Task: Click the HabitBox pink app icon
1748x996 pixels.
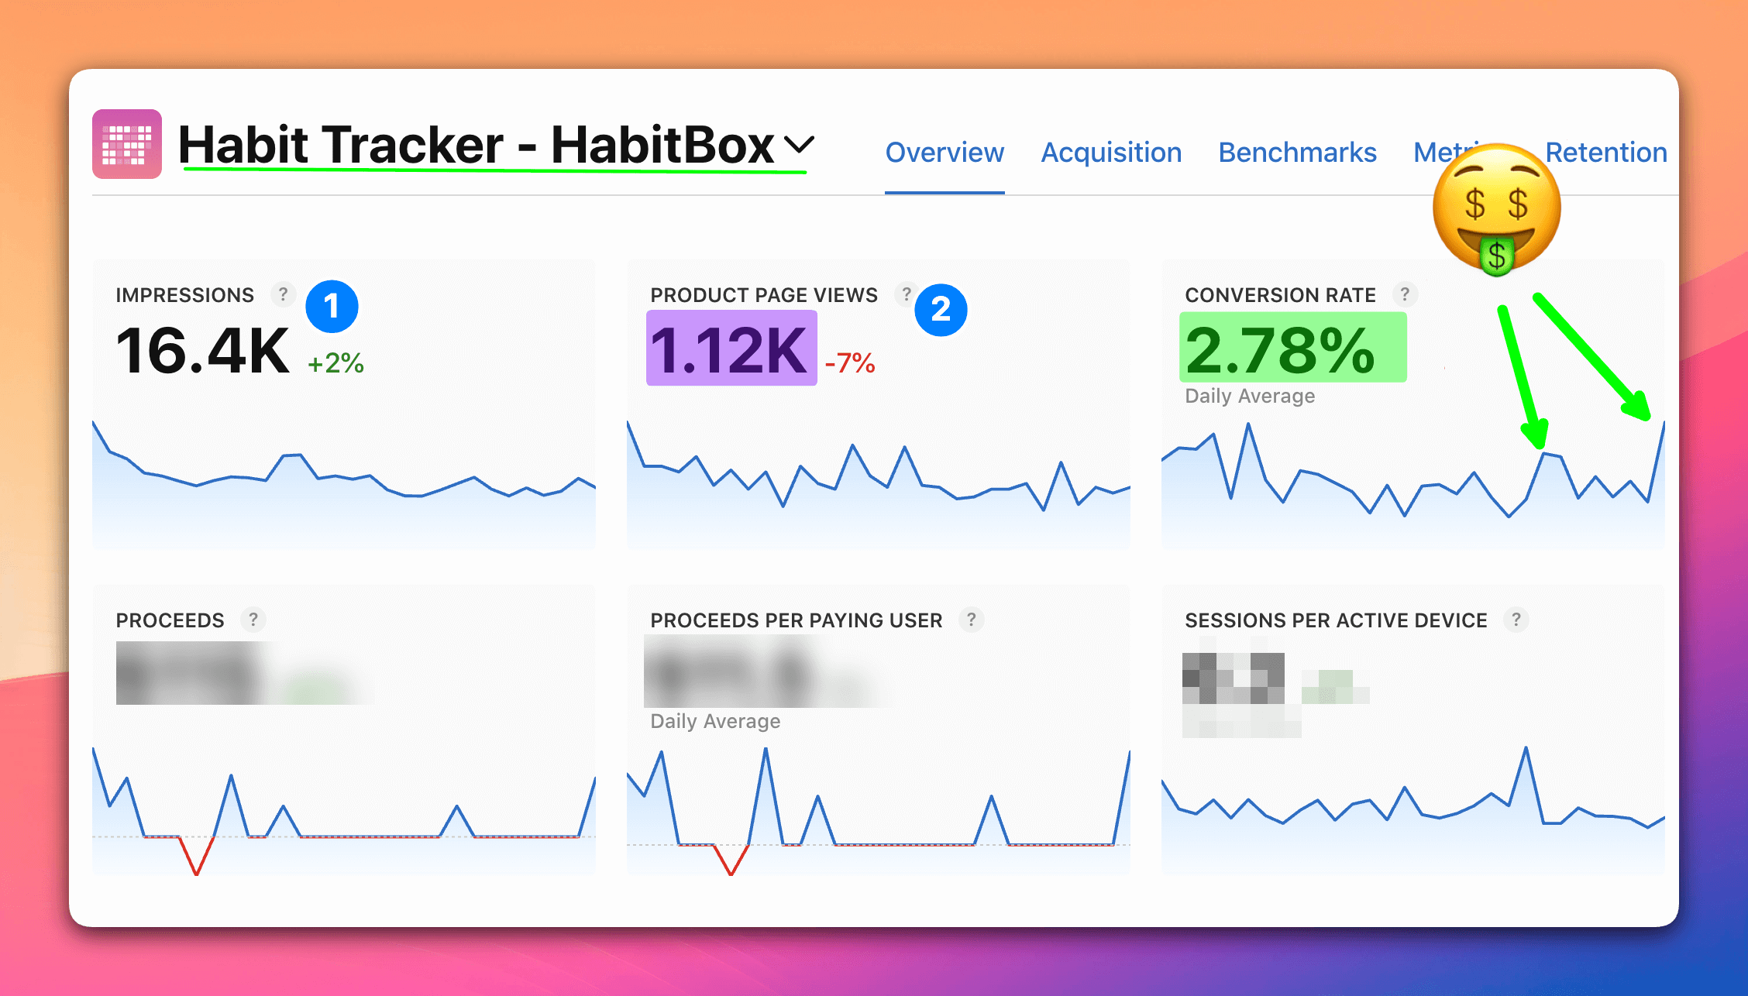Action: [127, 144]
